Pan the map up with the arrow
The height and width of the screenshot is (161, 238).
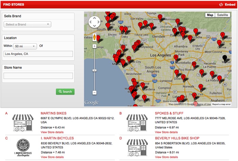95,18
